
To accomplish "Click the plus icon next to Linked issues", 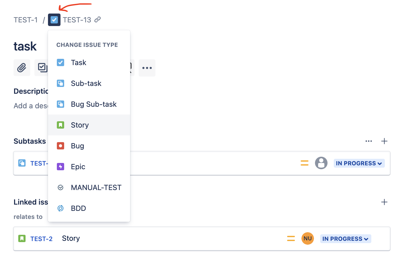I will coord(384,202).
